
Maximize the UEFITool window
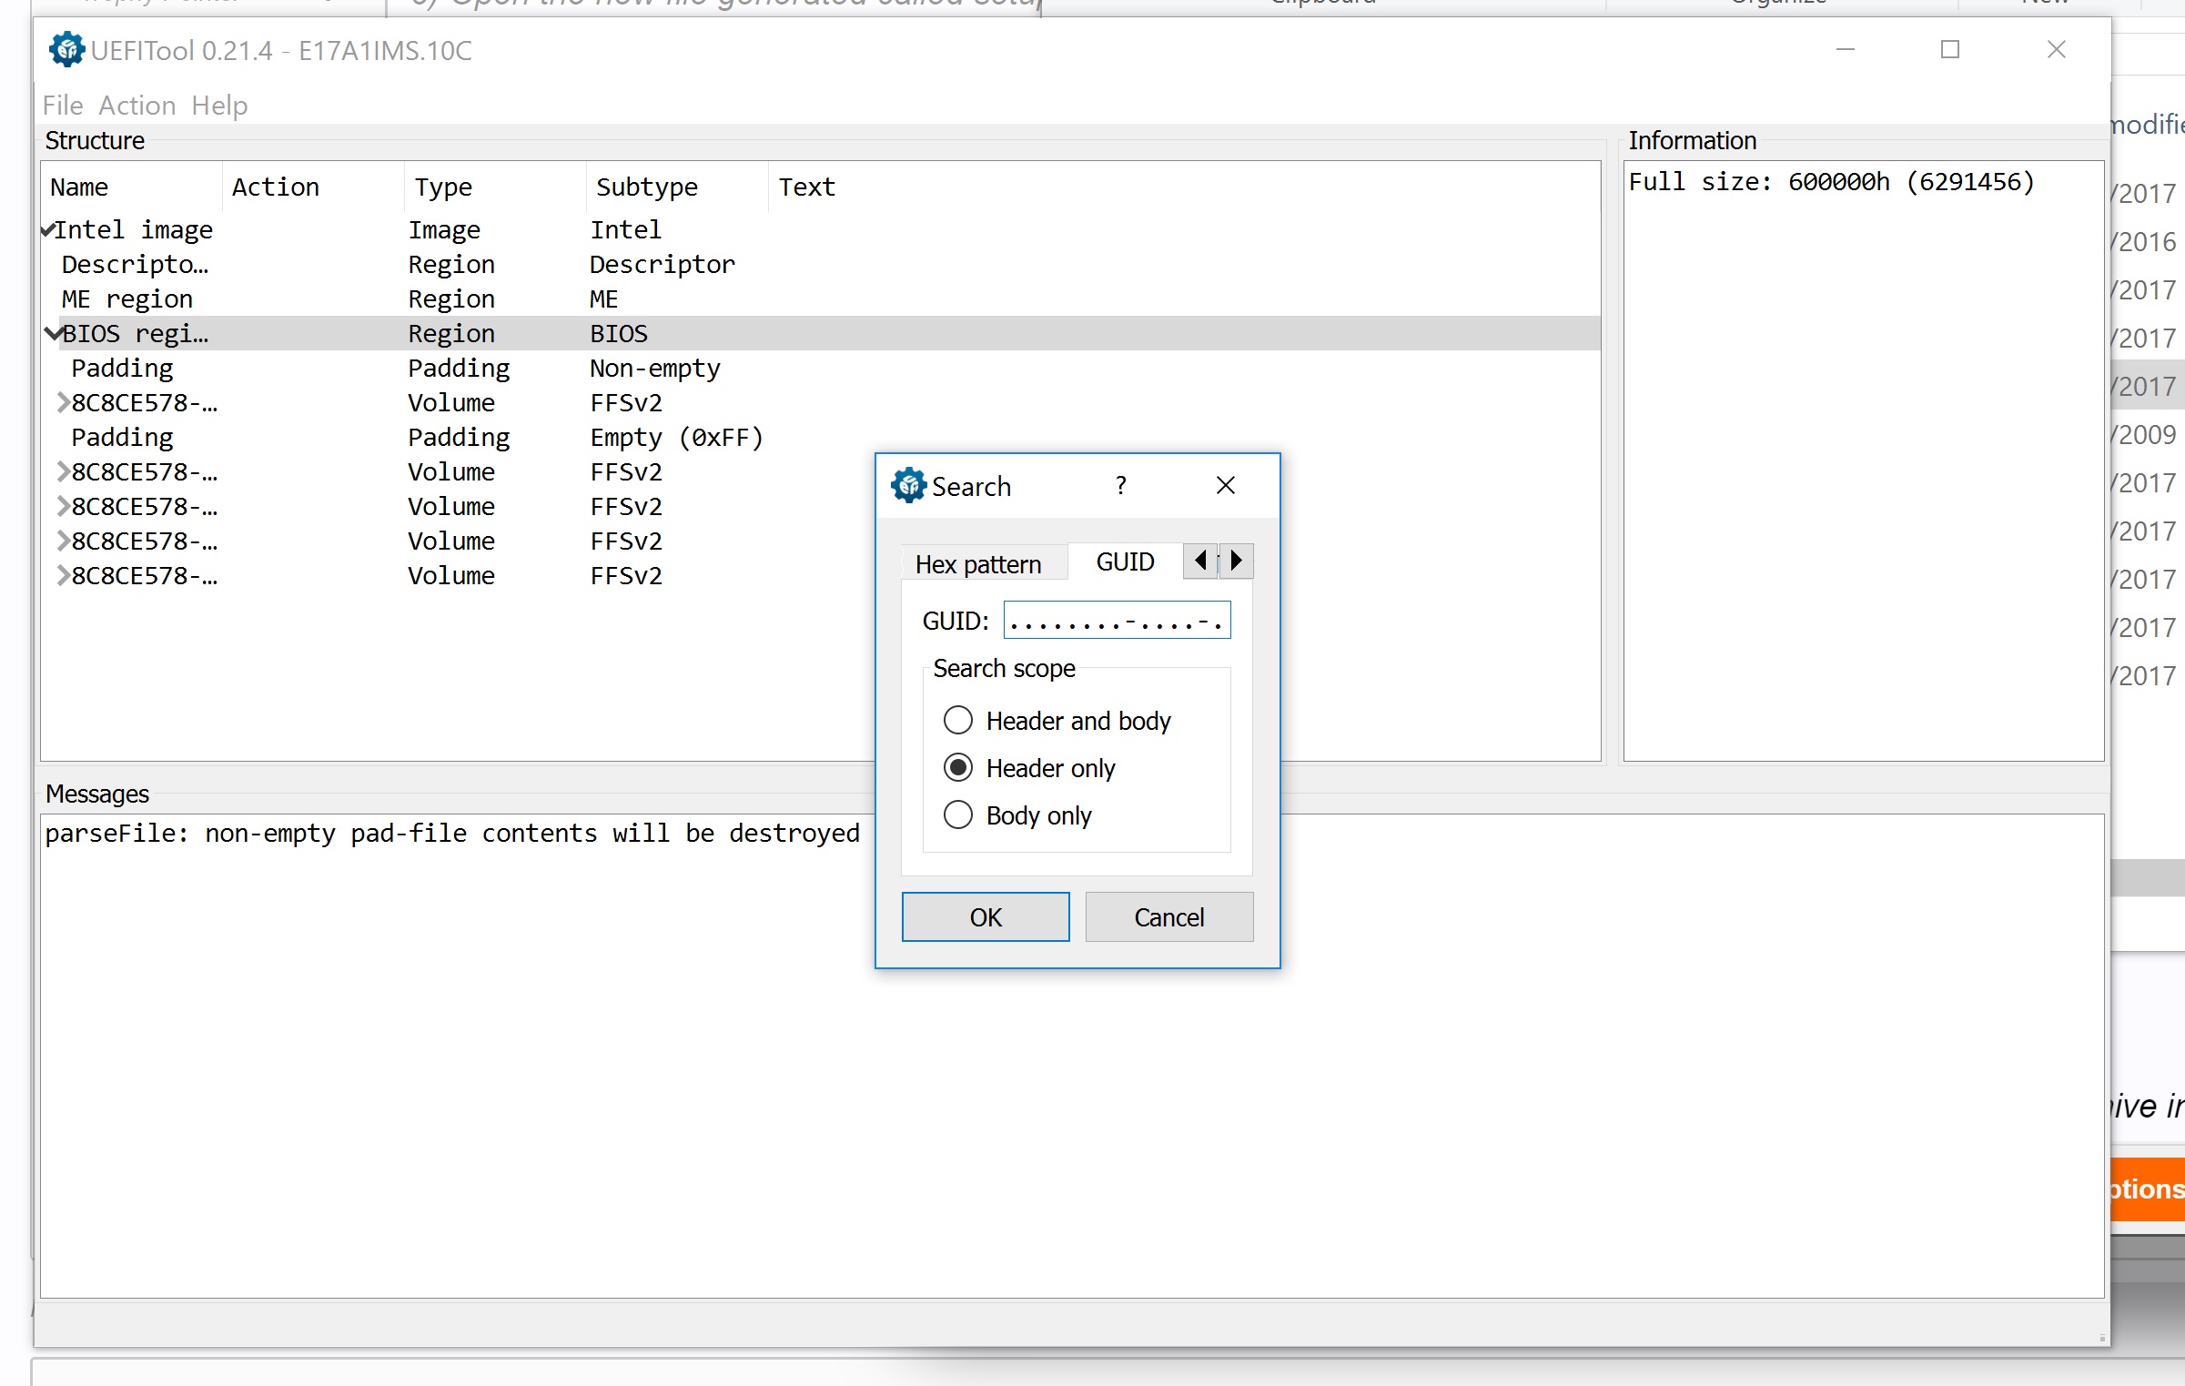pos(1949,50)
